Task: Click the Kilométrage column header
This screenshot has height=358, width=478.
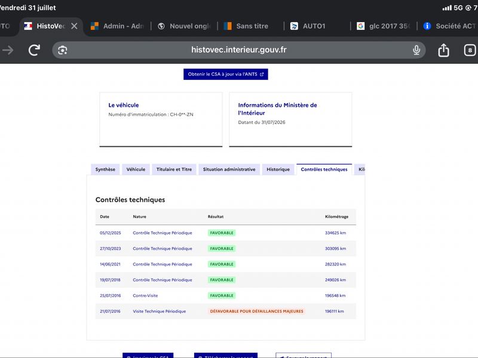Action: click(336, 217)
